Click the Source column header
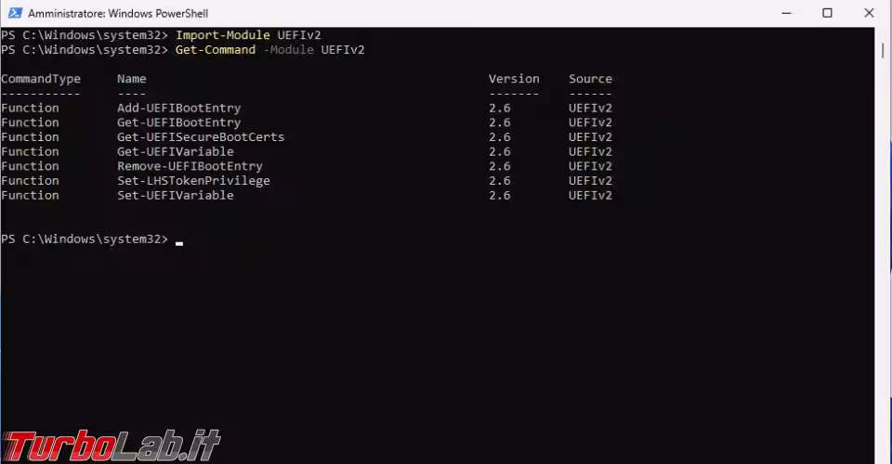 click(x=591, y=79)
